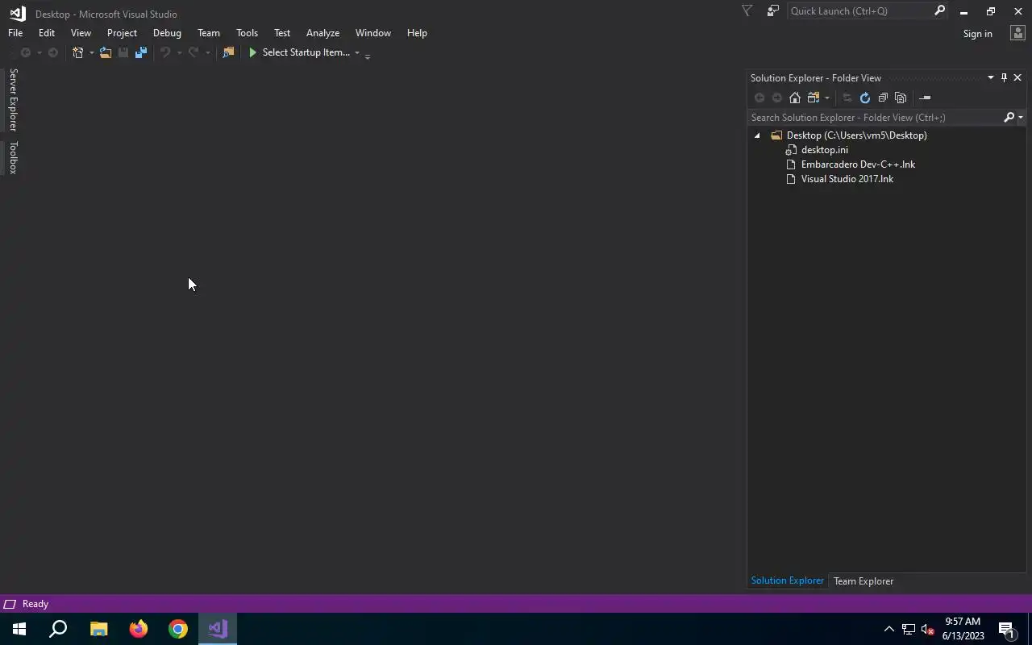Open the taskbar clock and date
Screen dimensions: 1032x645
coord(963,629)
